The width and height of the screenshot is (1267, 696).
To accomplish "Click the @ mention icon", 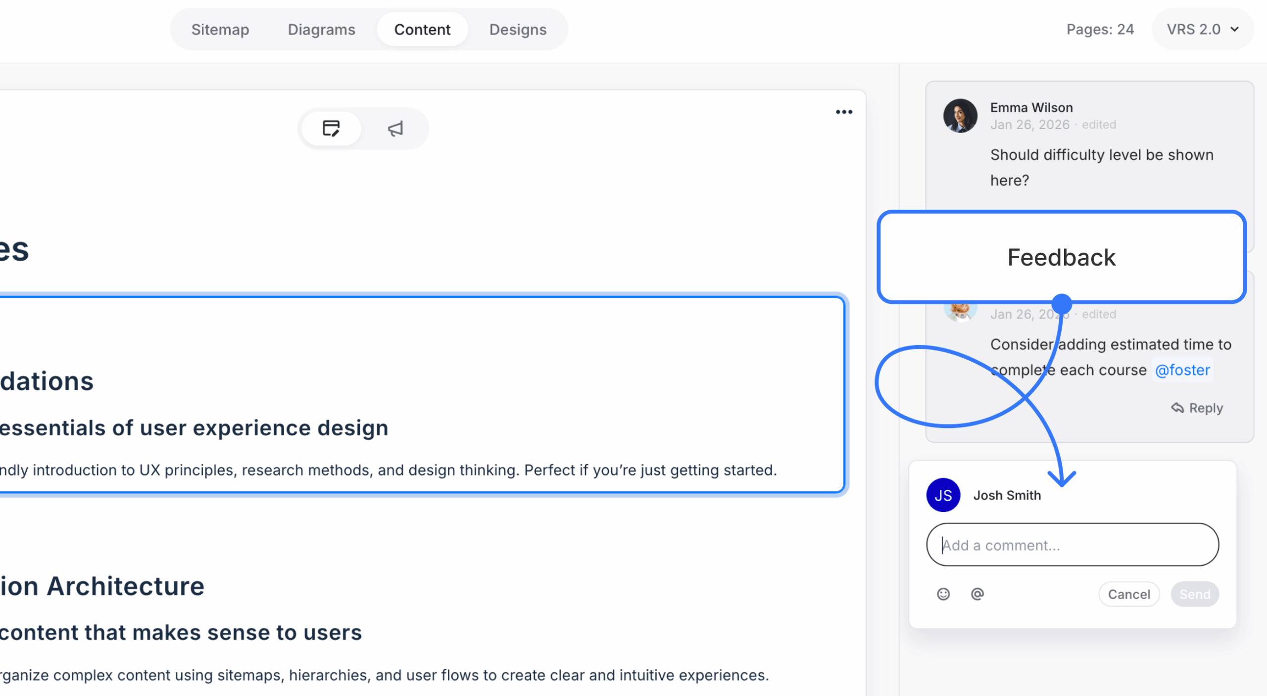I will (977, 594).
